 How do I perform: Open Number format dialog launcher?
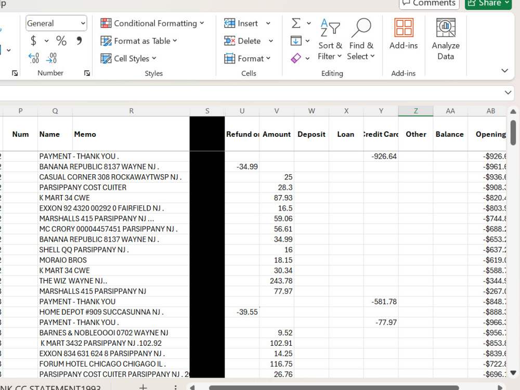pyautogui.click(x=87, y=73)
